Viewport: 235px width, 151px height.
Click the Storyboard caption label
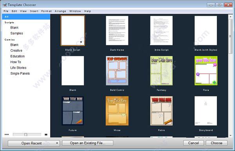point(206,130)
